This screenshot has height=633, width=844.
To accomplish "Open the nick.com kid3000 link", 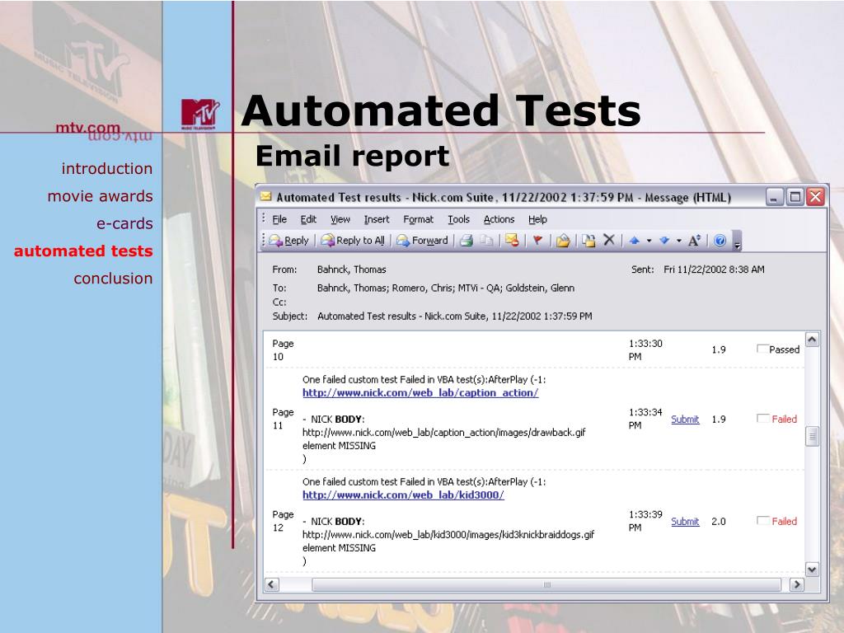I will (403, 495).
